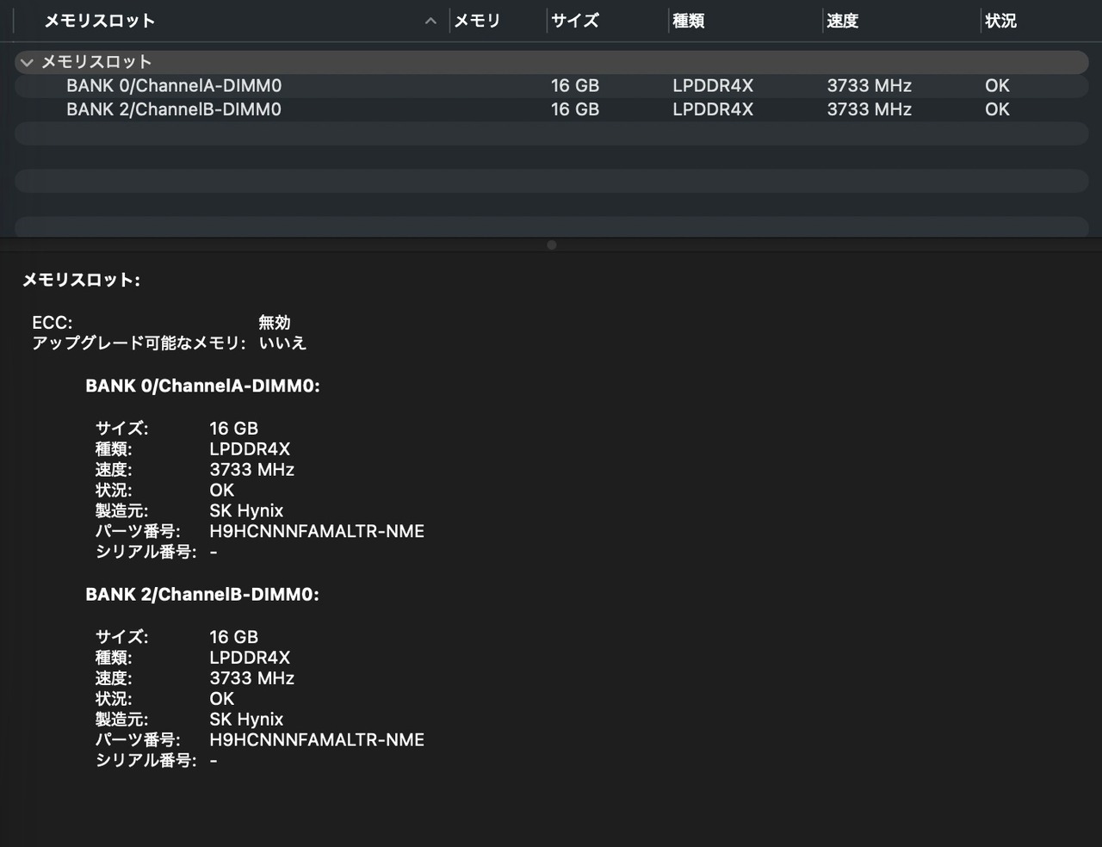Click the ECC 無効 value in details
1102x847 pixels.
click(x=275, y=323)
